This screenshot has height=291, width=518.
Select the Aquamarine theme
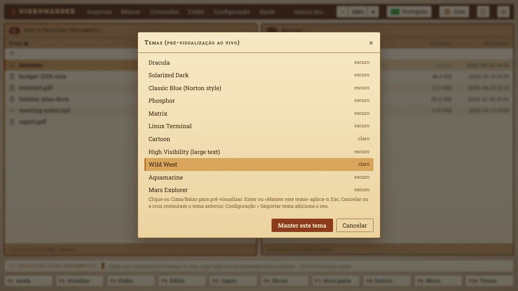[x=259, y=177]
